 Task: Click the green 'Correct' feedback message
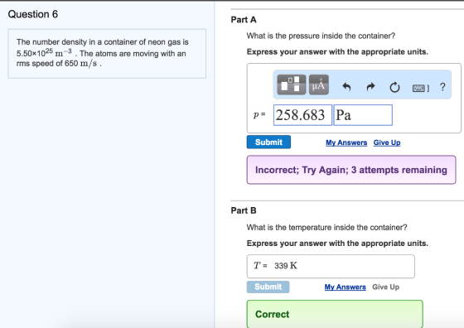pyautogui.click(x=335, y=314)
